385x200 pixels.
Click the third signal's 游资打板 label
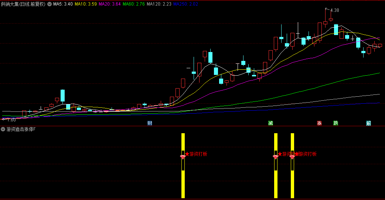(306, 154)
